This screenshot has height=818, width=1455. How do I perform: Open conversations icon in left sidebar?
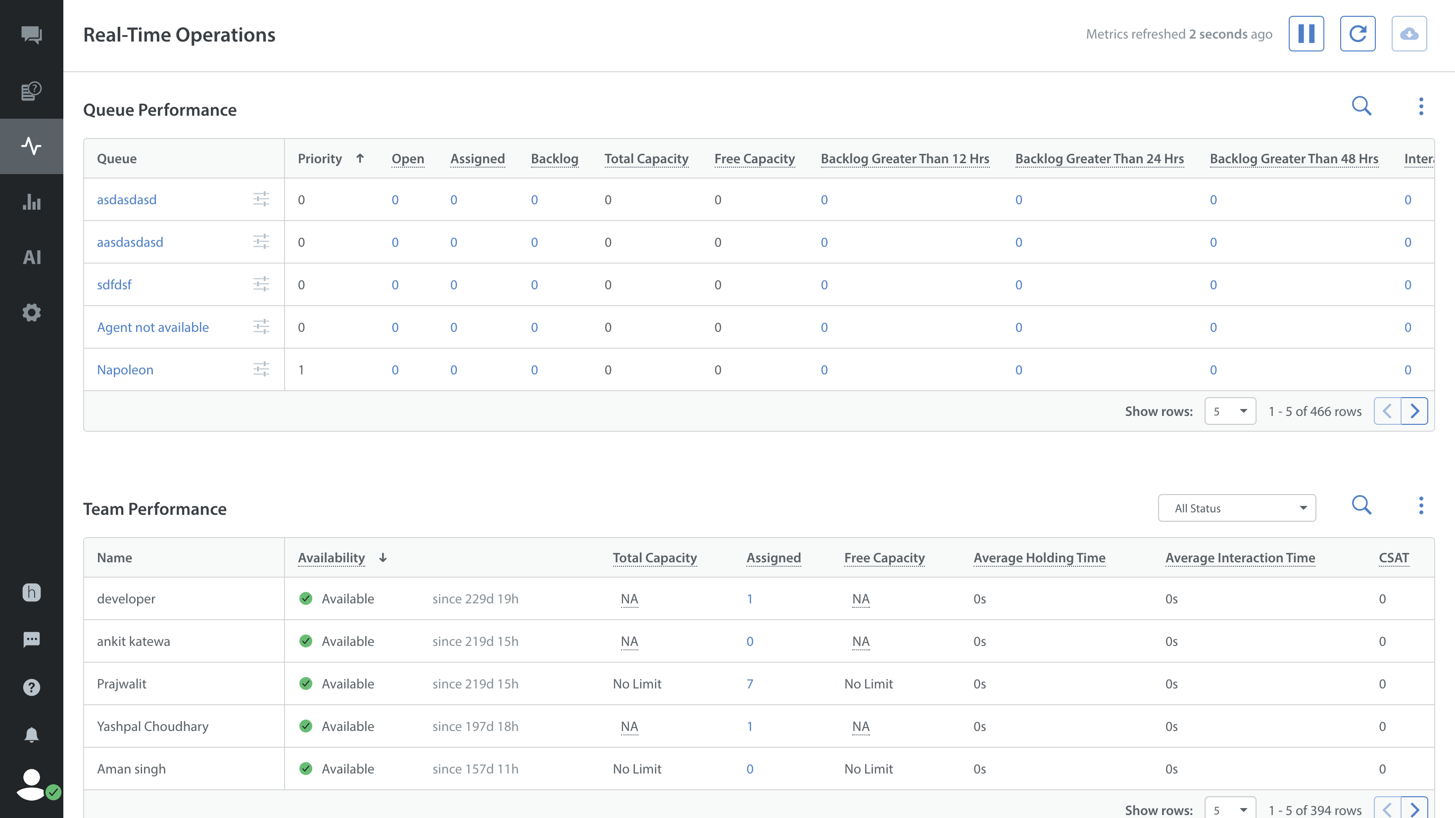point(32,35)
